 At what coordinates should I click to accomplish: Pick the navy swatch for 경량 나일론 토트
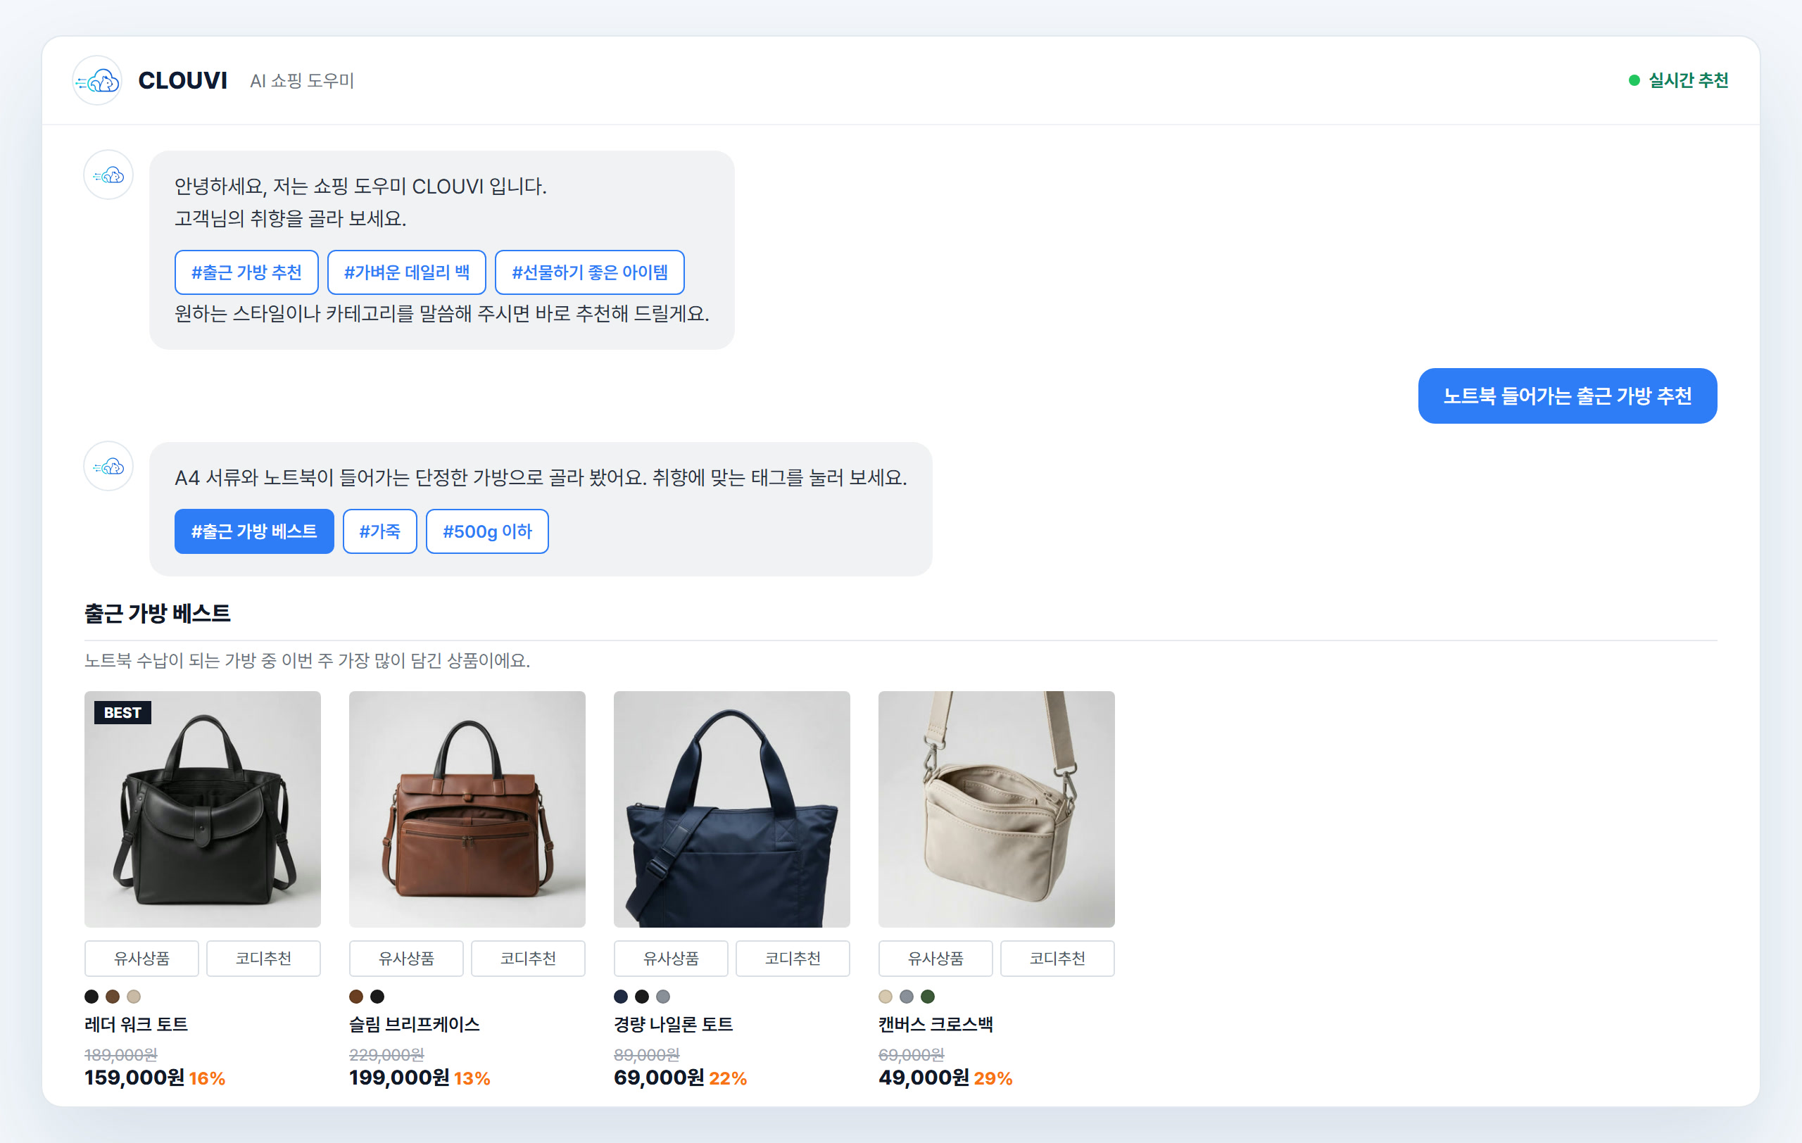[620, 997]
